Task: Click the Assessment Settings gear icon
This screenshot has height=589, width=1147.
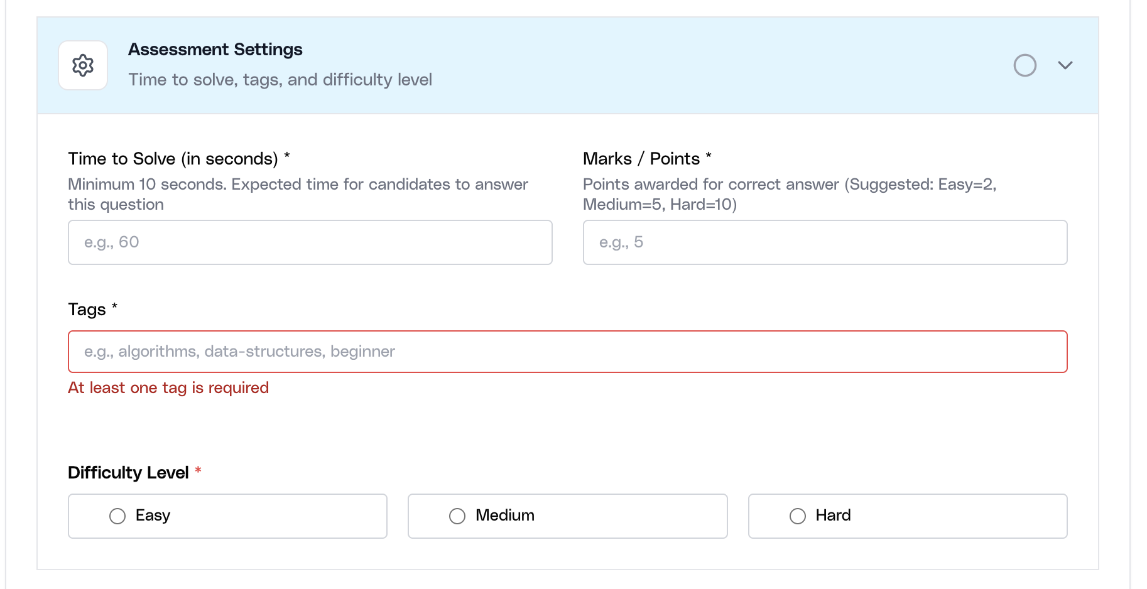Action: click(x=82, y=65)
